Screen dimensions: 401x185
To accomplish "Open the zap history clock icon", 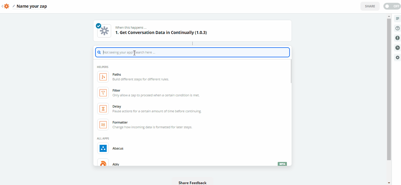I will tap(397, 48).
